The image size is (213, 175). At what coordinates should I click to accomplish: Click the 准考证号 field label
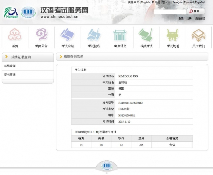click(108, 103)
